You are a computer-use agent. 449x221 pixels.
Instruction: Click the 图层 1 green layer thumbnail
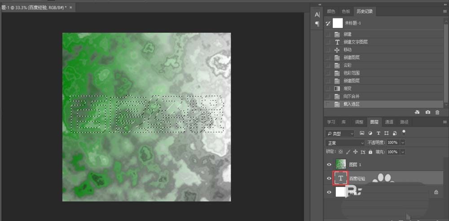[x=341, y=164]
